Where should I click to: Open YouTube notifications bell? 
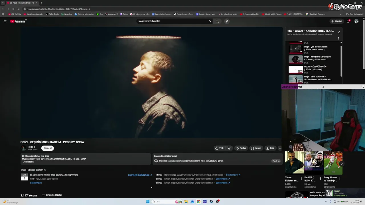(x=348, y=21)
